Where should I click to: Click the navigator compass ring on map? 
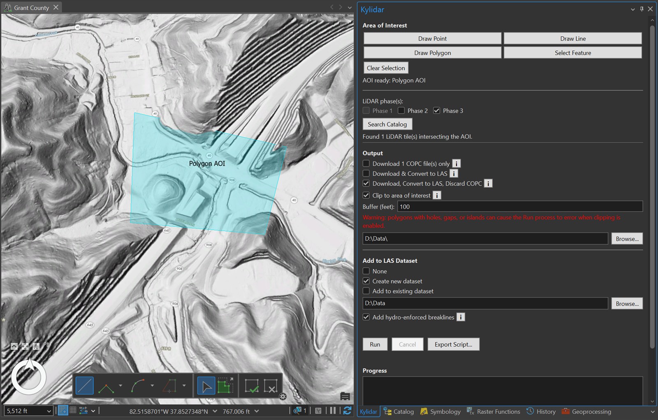pyautogui.click(x=29, y=377)
